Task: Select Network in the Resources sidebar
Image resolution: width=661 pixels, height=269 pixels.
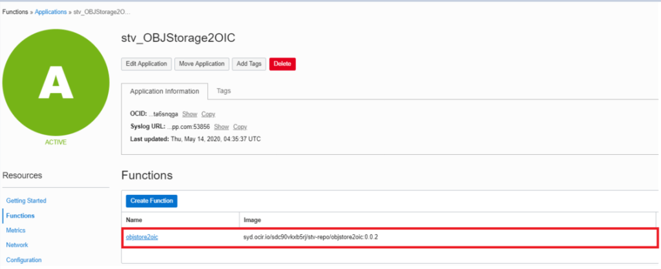Action: (x=17, y=245)
